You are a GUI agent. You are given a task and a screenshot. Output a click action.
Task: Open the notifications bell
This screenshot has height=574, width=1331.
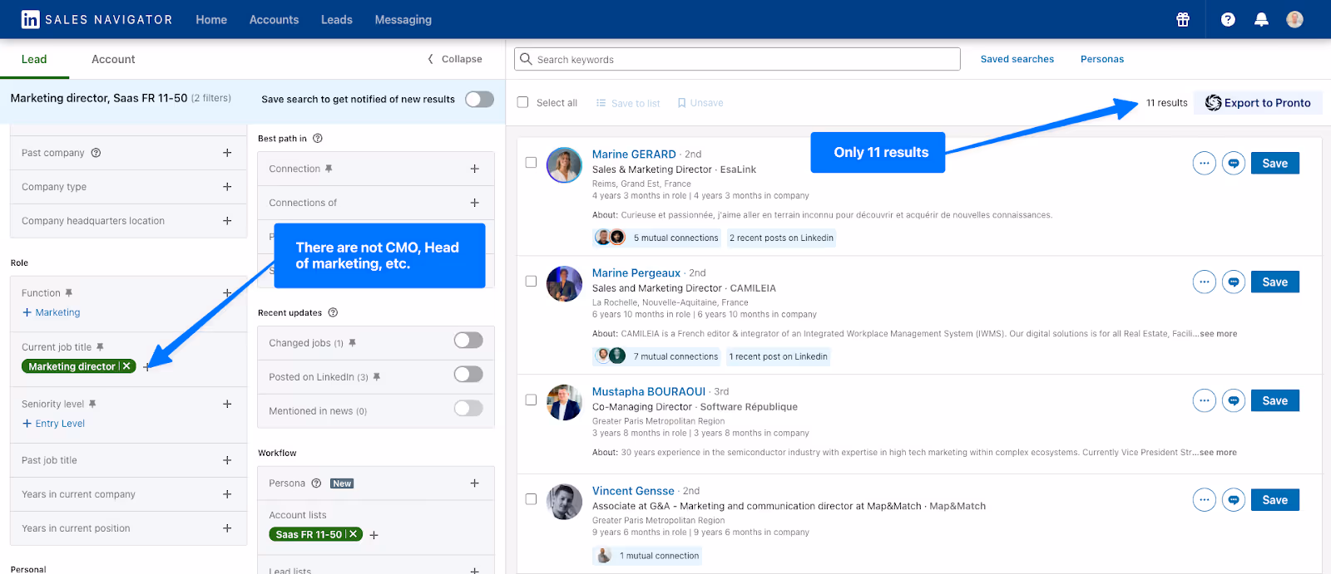tap(1261, 19)
